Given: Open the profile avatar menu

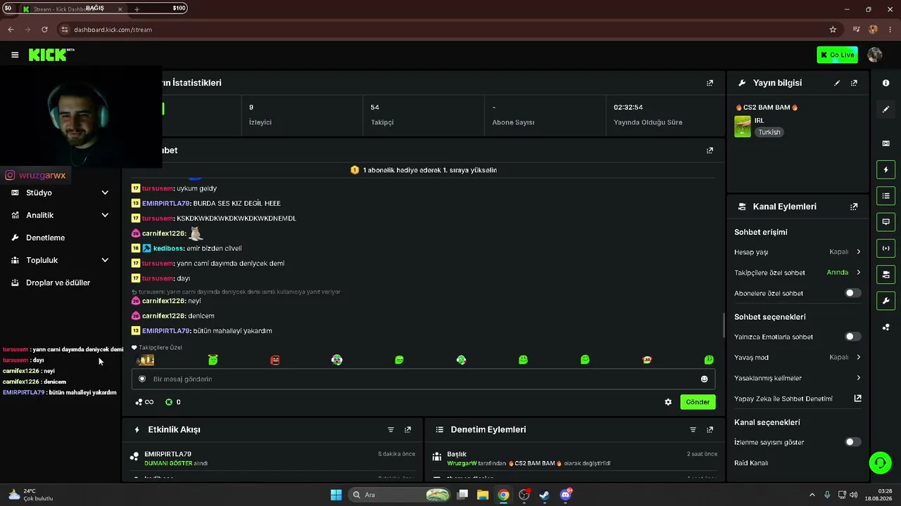Looking at the screenshot, I should click(875, 55).
